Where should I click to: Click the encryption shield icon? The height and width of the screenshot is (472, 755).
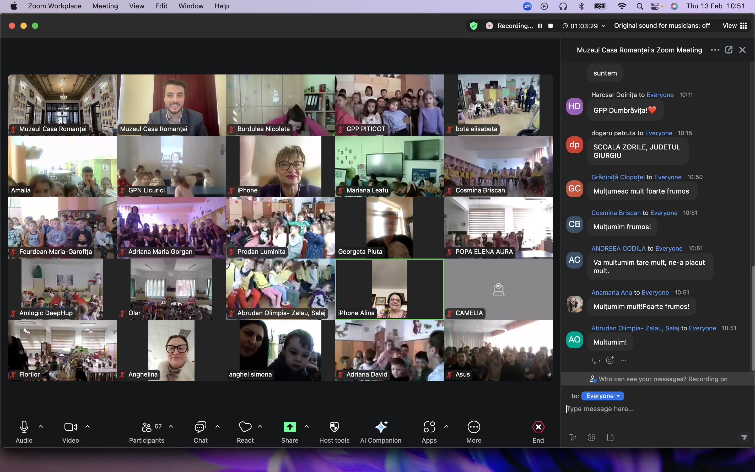pos(474,26)
